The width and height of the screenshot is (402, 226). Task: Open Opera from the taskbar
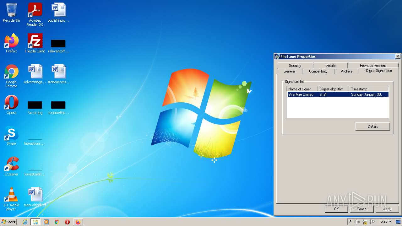coord(67,222)
